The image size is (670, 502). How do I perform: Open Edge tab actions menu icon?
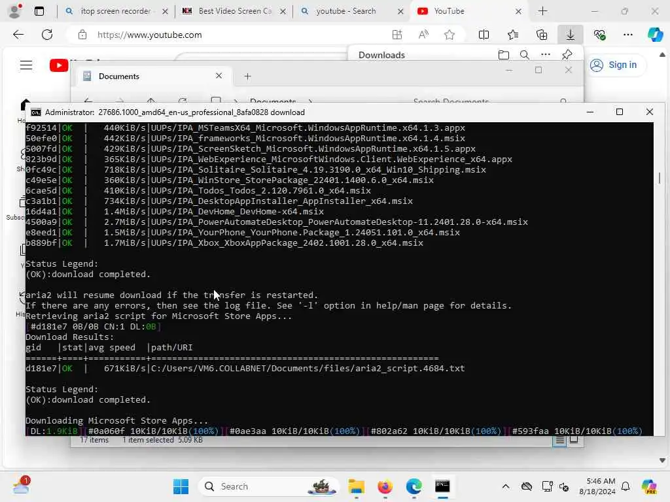tap(39, 11)
